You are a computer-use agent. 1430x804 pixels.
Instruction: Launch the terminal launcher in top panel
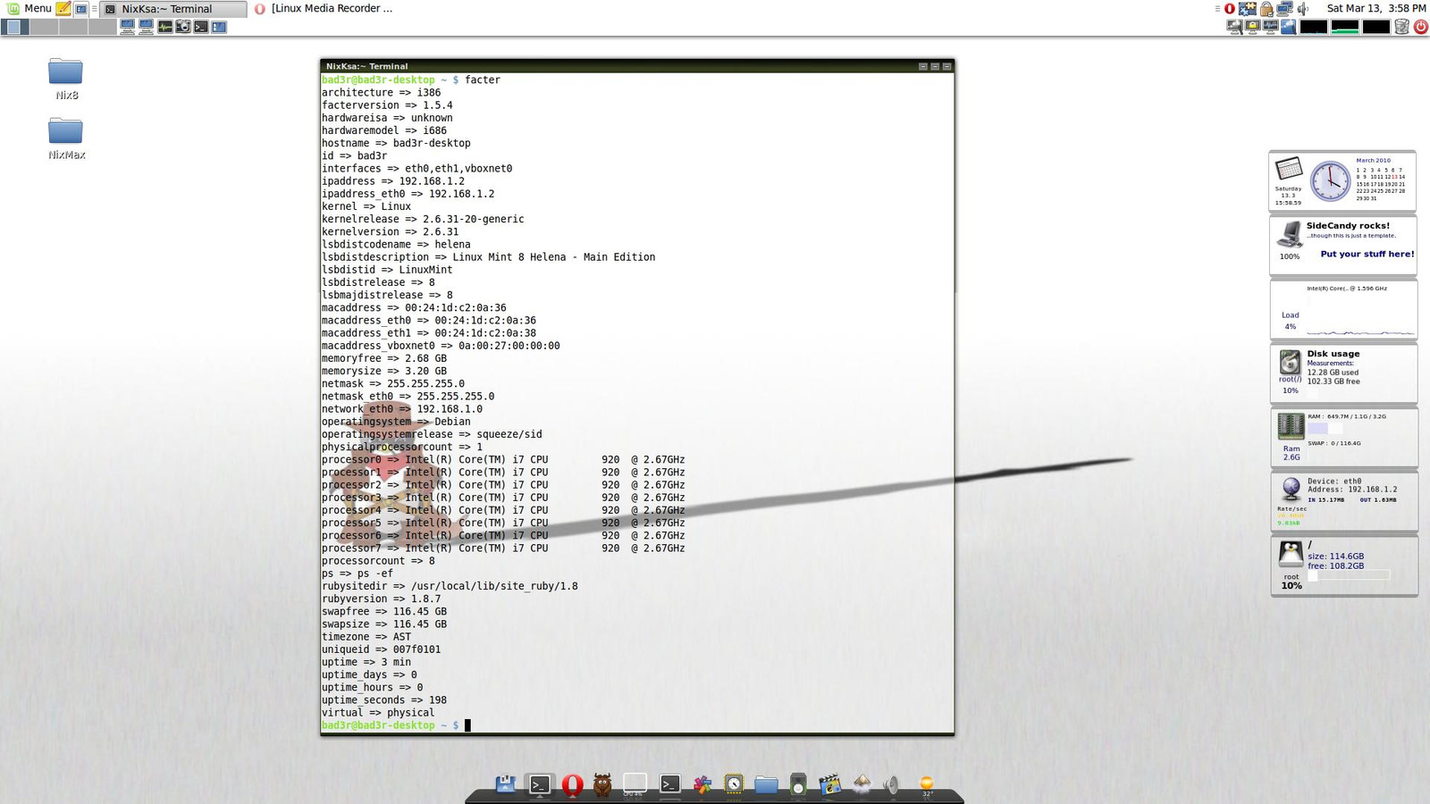[x=201, y=27]
